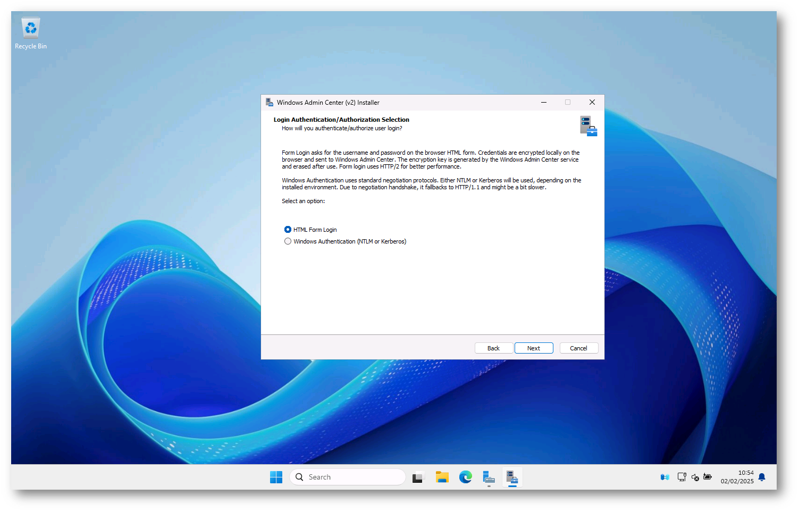Click the battery status tray icon

[x=708, y=477]
